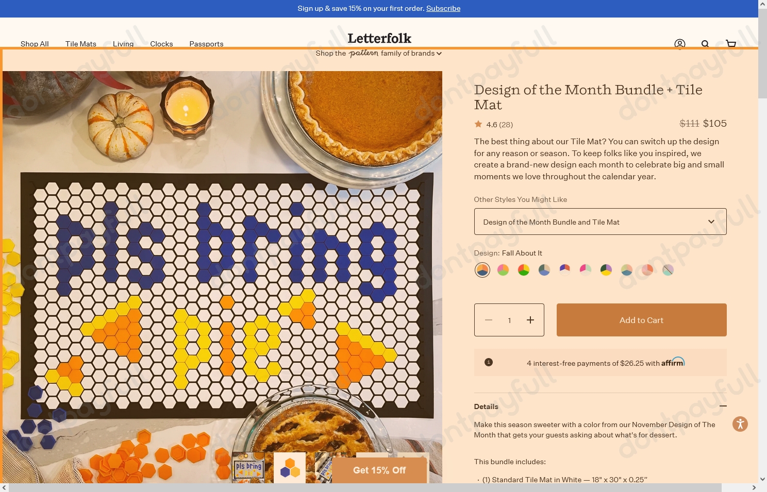Screen dimensions: 767x492
Task: Collapse the Details section
Action: point(723,406)
